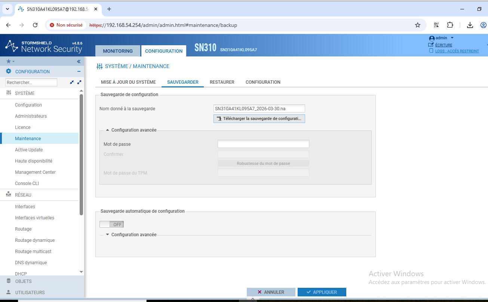The height and width of the screenshot is (302, 488).
Task: Switch to the RESTAURER tab
Action: tap(222, 82)
